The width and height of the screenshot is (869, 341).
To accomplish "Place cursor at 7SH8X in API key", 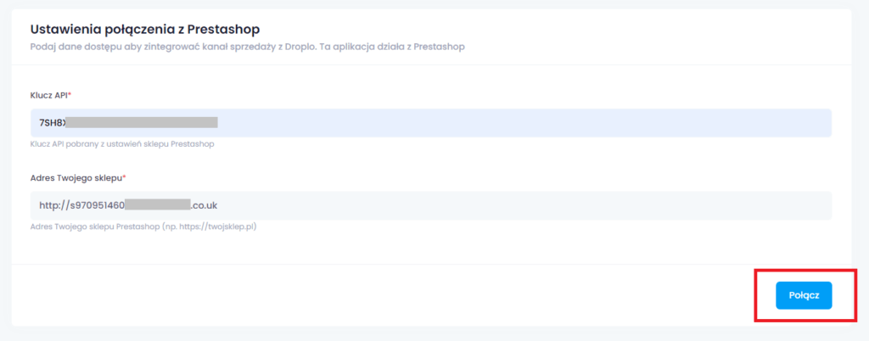I will (x=53, y=123).
